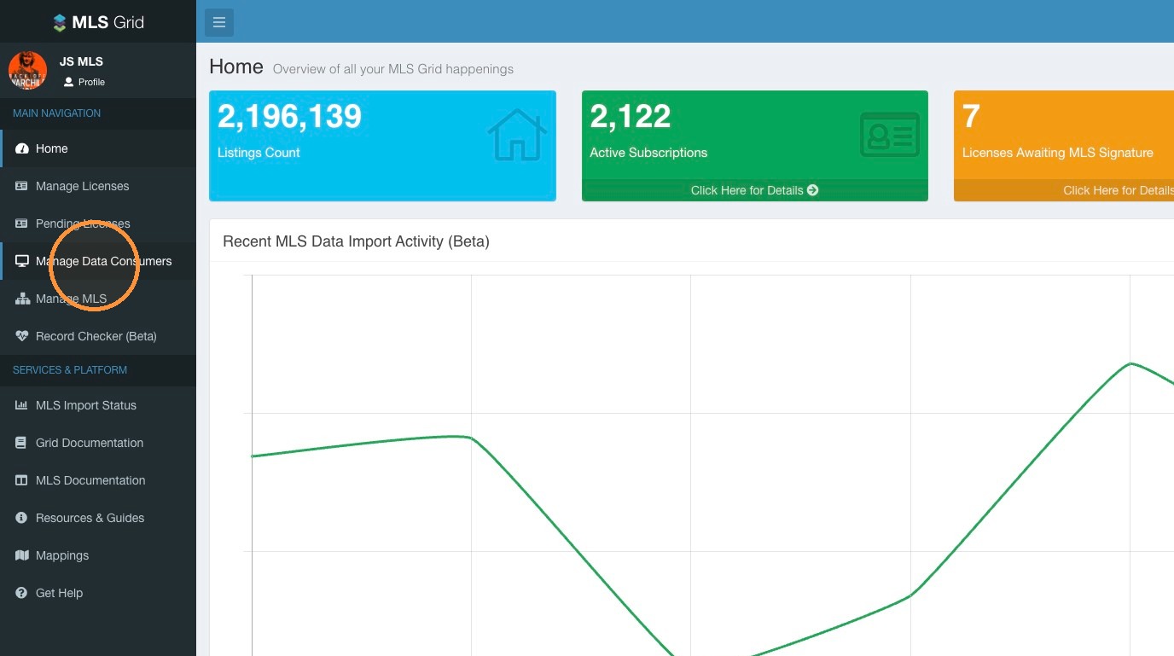Click the MLS Grid brand title
The width and height of the screenshot is (1174, 656).
(108, 23)
